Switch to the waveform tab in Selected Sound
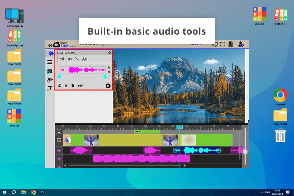 [x=62, y=59]
